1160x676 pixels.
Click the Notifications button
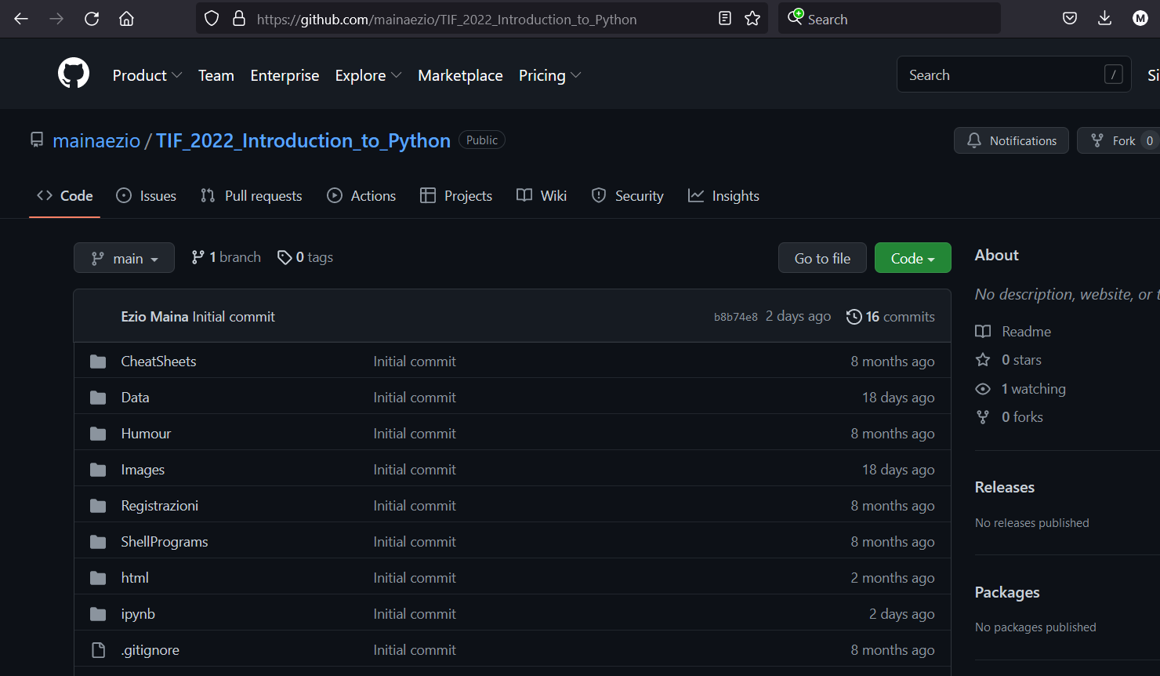pos(1011,140)
